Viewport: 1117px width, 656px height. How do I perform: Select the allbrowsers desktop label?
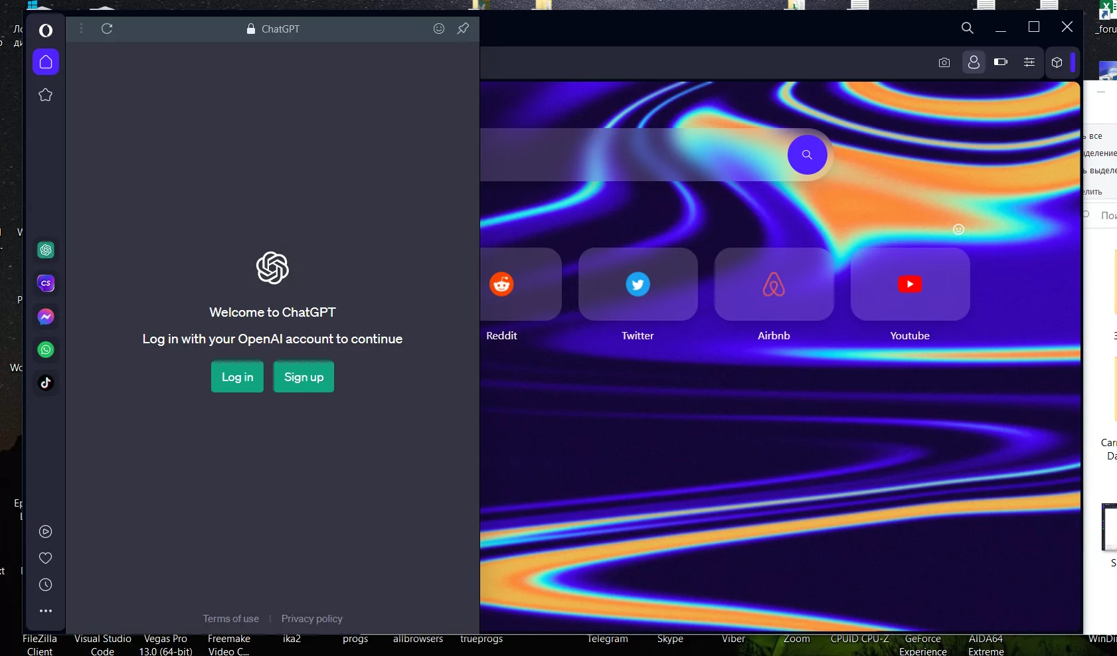click(x=418, y=639)
